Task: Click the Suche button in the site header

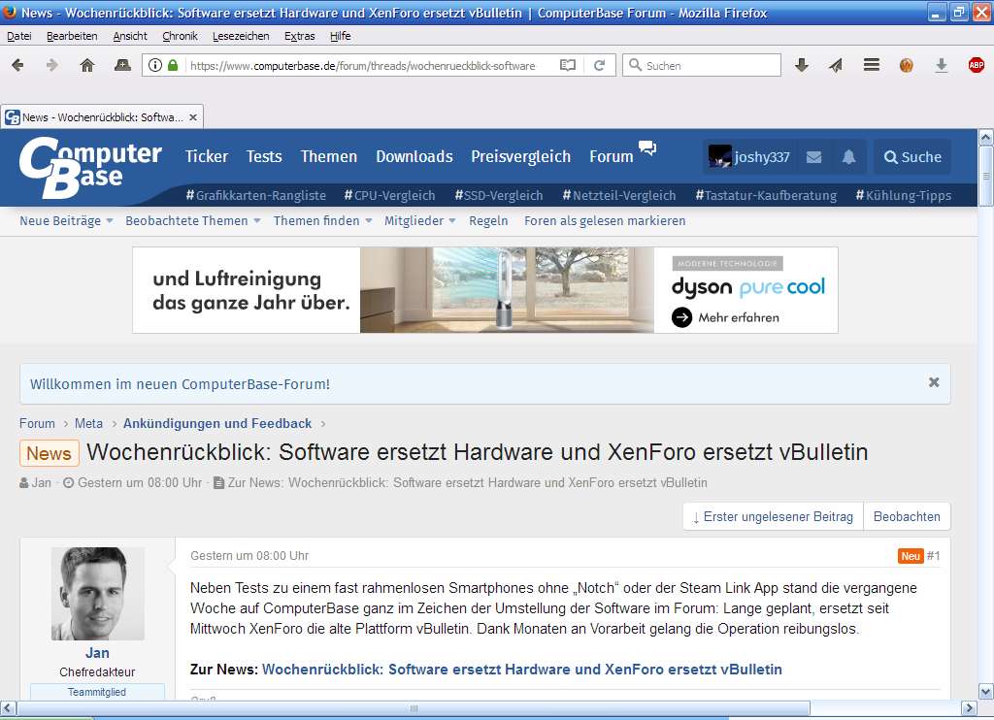Action: tap(912, 156)
